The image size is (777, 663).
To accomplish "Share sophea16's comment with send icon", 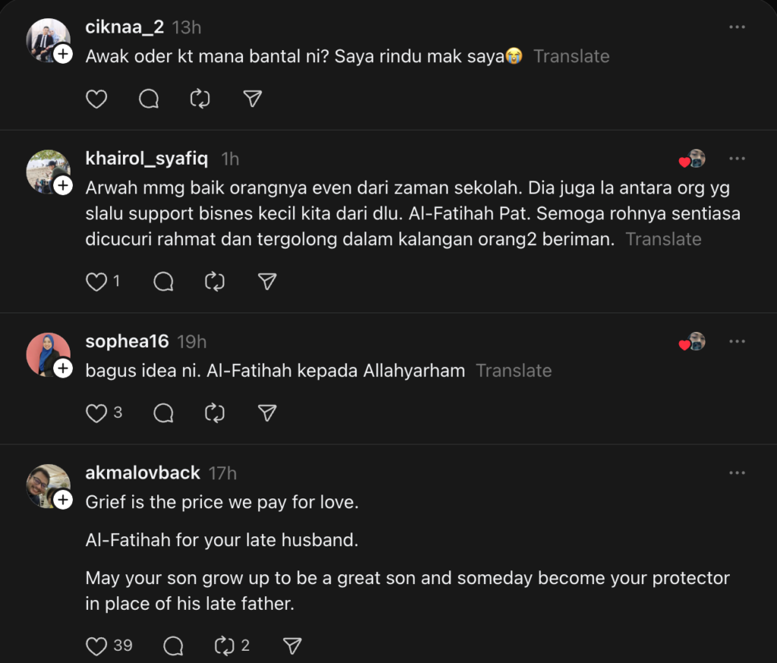I will coord(266,413).
